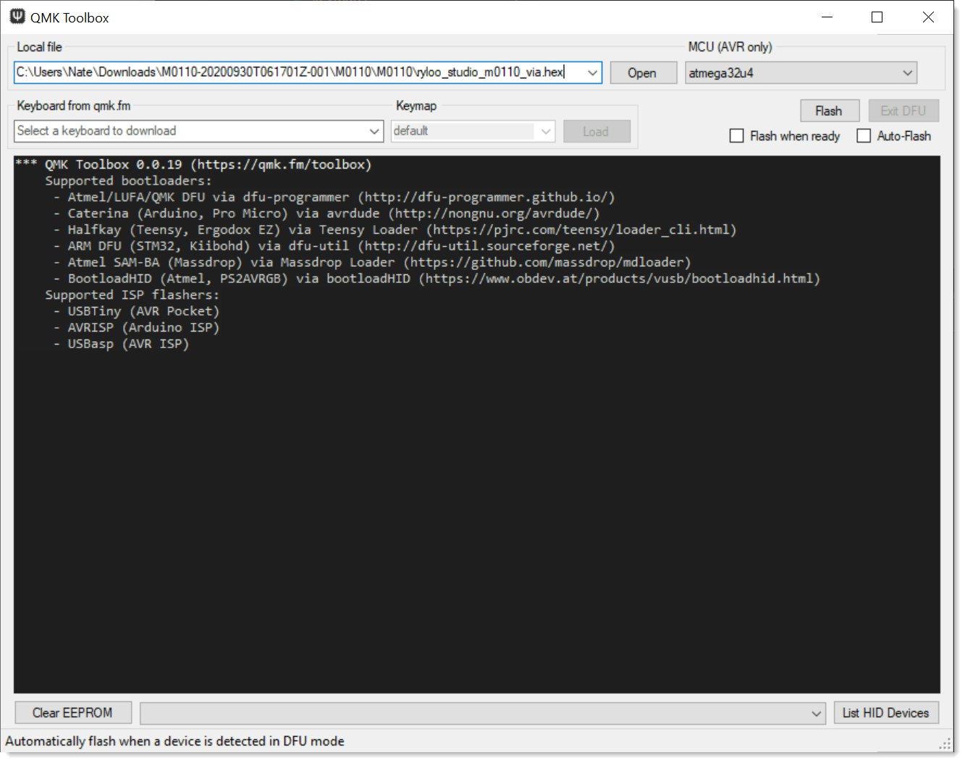The image size is (965, 763).
Task: Open the HID devices dropdown at bottom
Action: tap(816, 714)
